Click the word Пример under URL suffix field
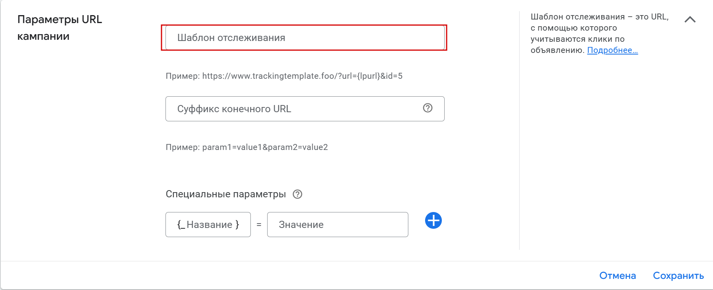The width and height of the screenshot is (713, 290). 182,147
